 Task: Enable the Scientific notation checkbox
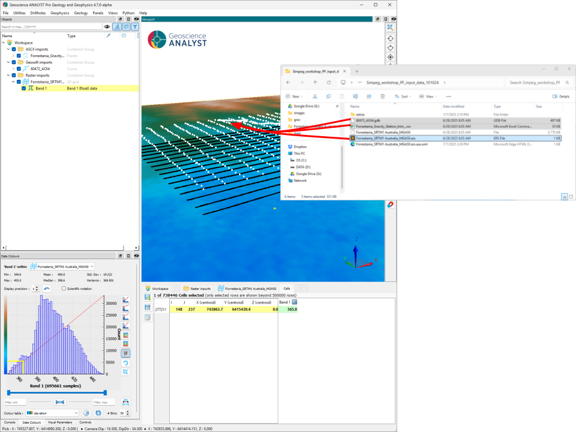tap(64, 289)
